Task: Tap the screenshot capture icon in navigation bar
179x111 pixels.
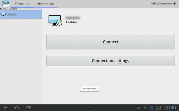Action: [39, 108]
